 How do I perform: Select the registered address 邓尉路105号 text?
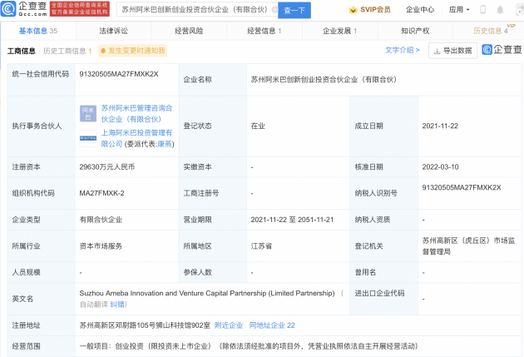pos(145,325)
